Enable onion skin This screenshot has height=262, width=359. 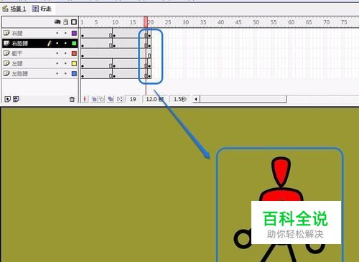pos(94,99)
